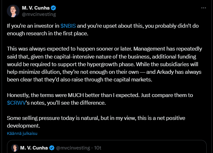Open the main tweet author's profile avatar
Image resolution: width=213 pixels, height=153 pixels.
13,11
